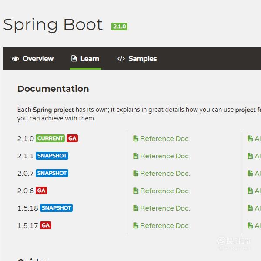Open Reference Doc. for version 2.0.6
261x261 pixels.
(161, 191)
